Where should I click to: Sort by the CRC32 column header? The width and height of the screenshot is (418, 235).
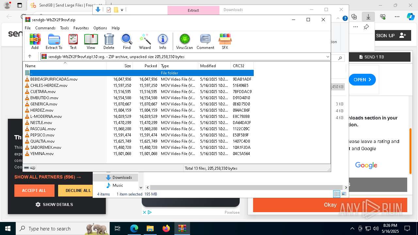[x=242, y=66]
